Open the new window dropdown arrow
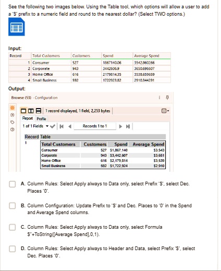 (165, 111)
